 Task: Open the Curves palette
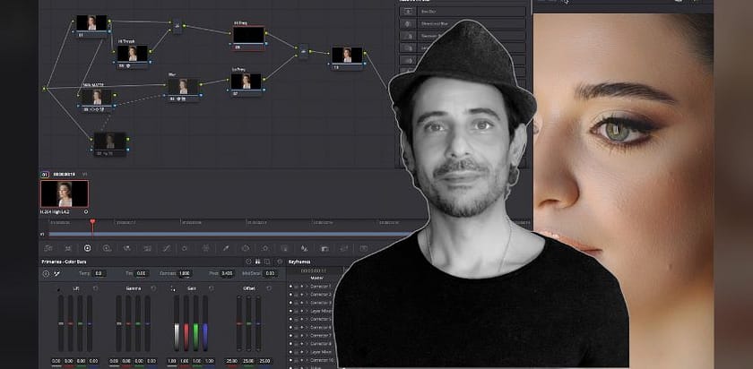tap(167, 248)
